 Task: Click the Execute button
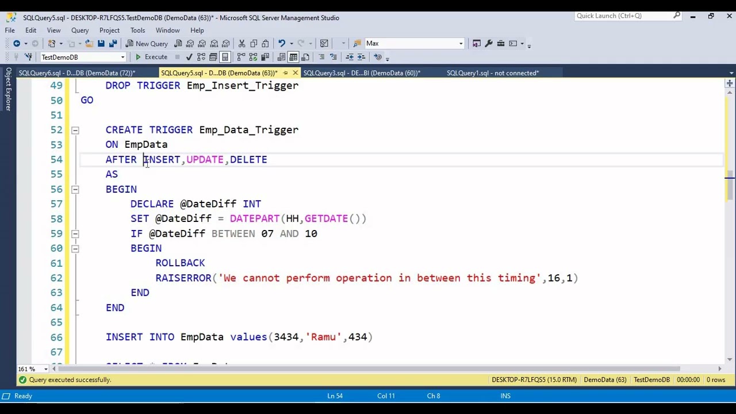151,57
